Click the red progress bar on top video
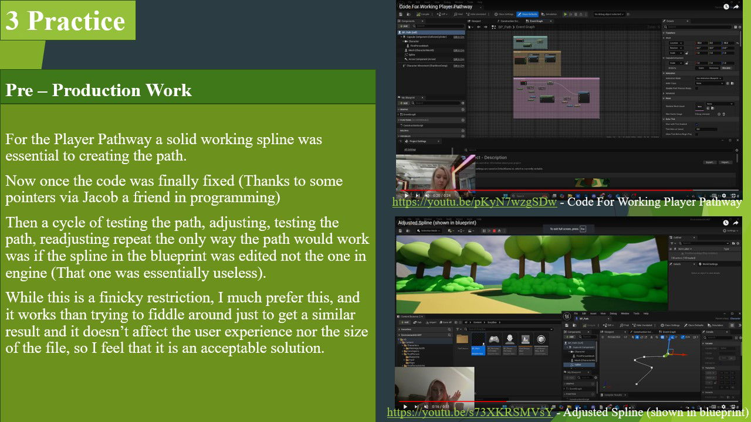This screenshot has height=422, width=751. click(x=528, y=190)
